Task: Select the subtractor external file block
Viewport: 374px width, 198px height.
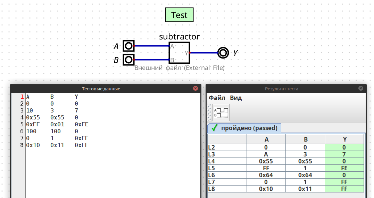Action: (x=180, y=53)
